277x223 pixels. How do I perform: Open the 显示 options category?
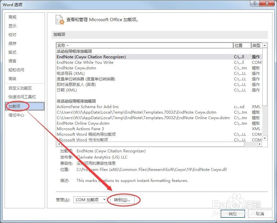click(12, 26)
